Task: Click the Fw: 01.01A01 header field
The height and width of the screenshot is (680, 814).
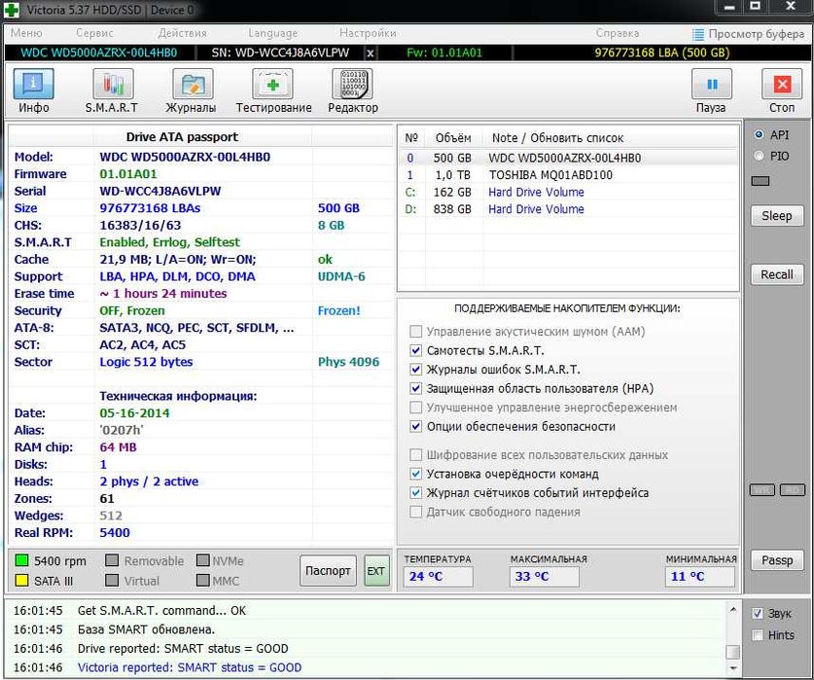Action: click(x=444, y=53)
